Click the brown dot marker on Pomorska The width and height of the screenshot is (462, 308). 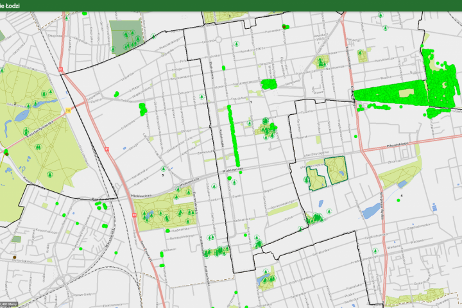point(284,27)
